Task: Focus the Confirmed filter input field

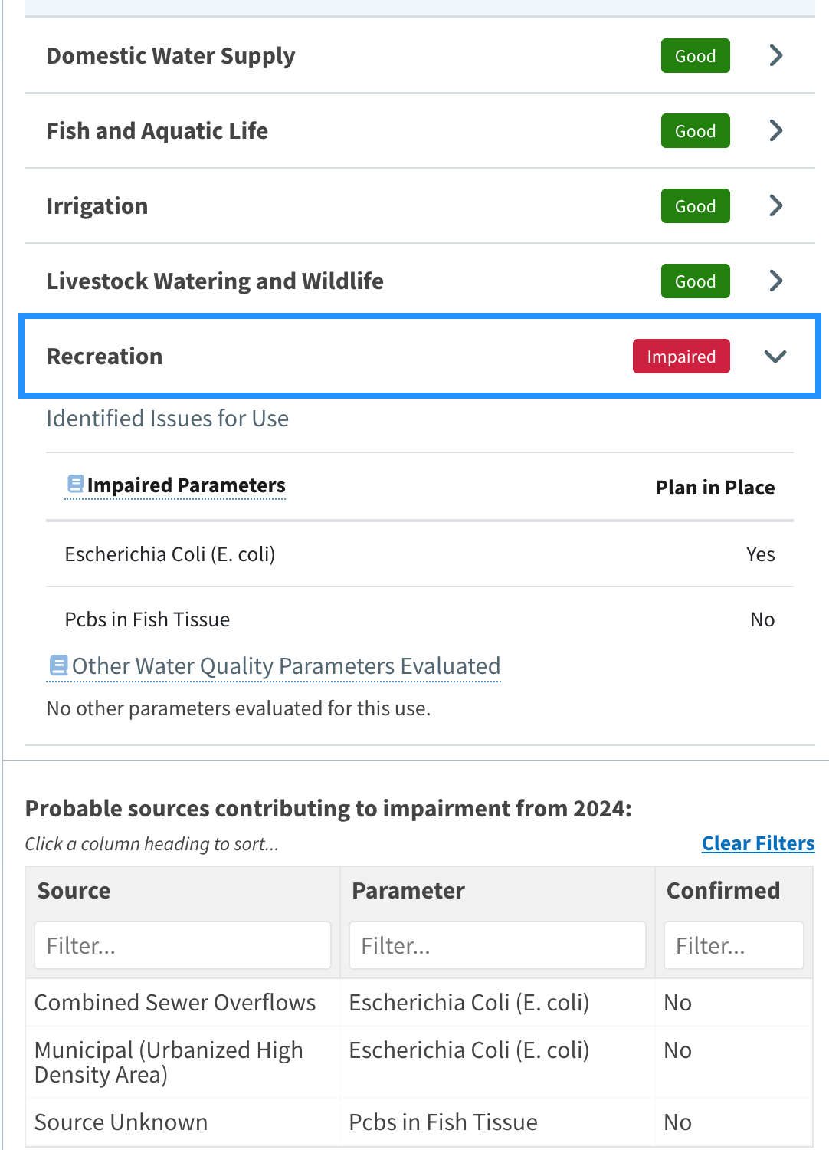Action: click(x=733, y=945)
